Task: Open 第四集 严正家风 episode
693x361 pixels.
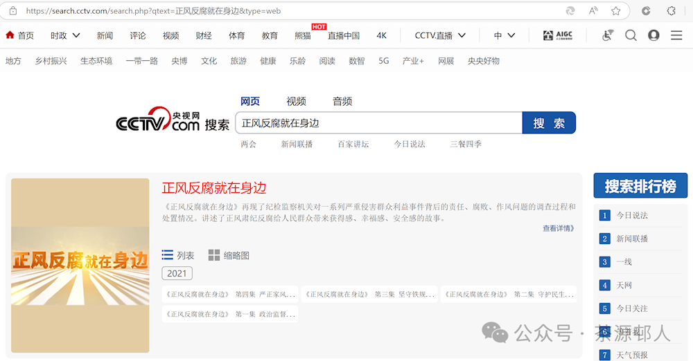Action: [x=230, y=295]
